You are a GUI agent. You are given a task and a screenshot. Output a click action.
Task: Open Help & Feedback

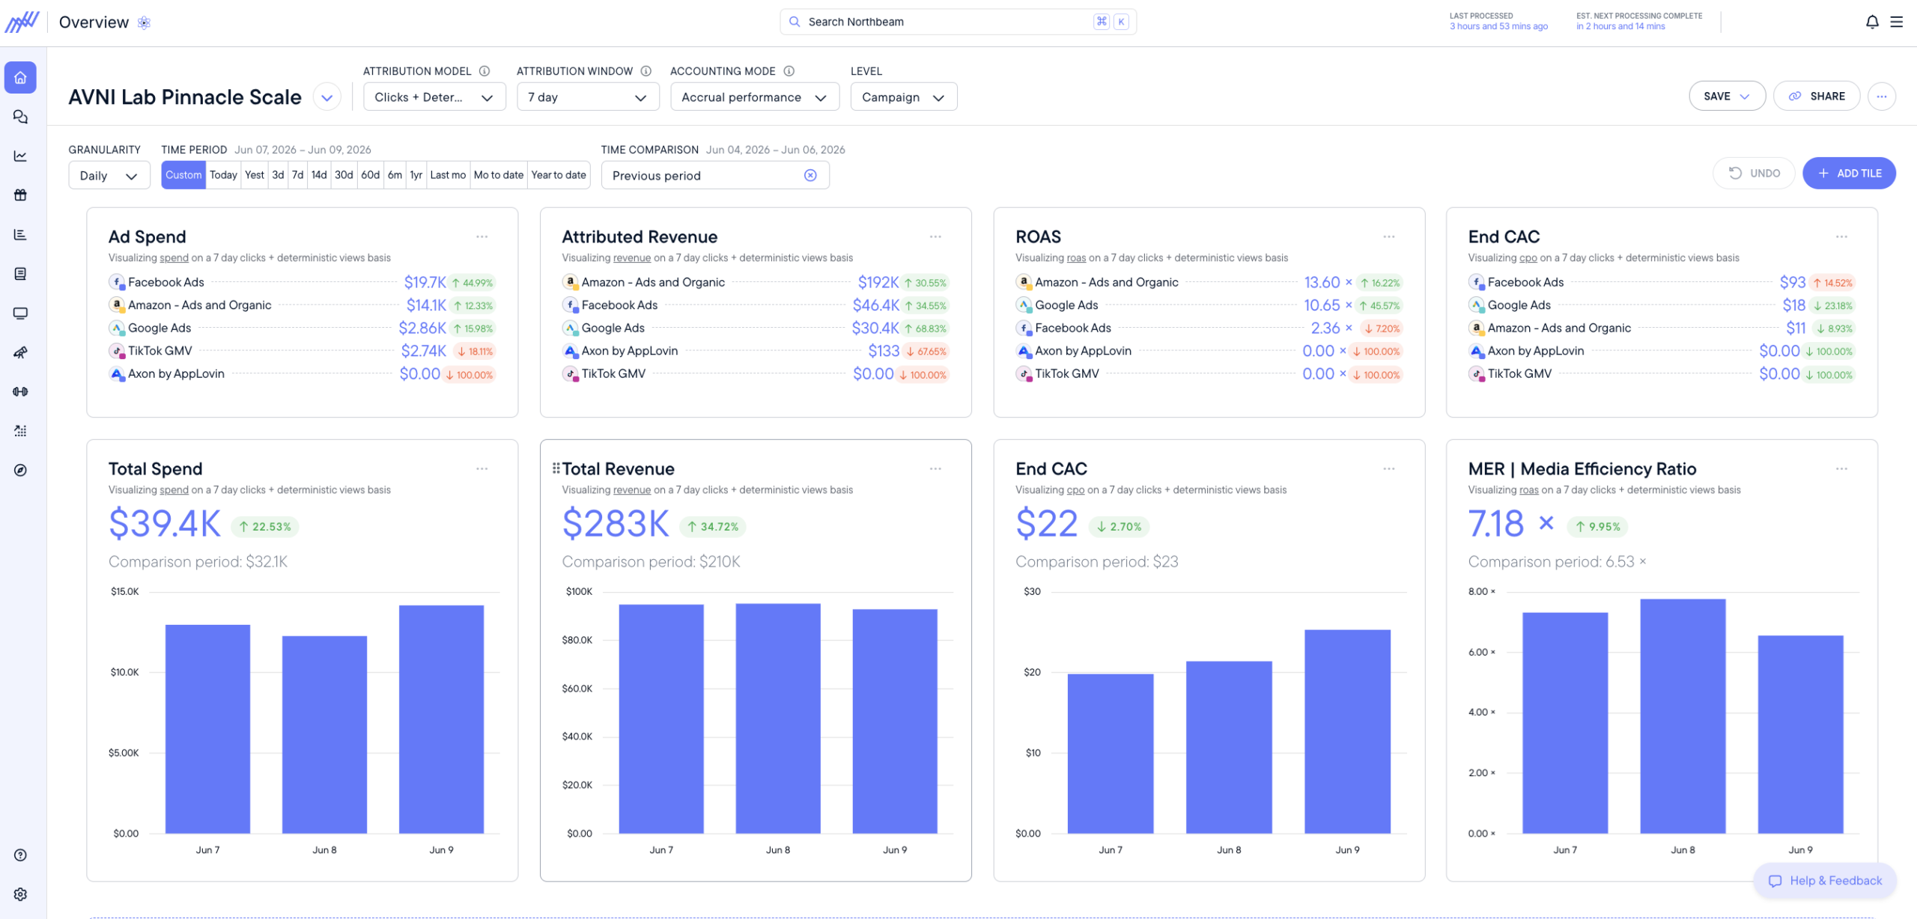[x=1825, y=881]
